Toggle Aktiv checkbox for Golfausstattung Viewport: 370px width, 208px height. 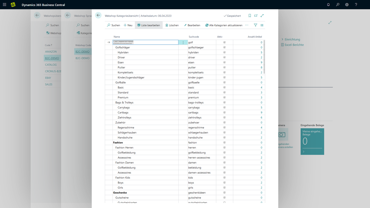[224, 42]
